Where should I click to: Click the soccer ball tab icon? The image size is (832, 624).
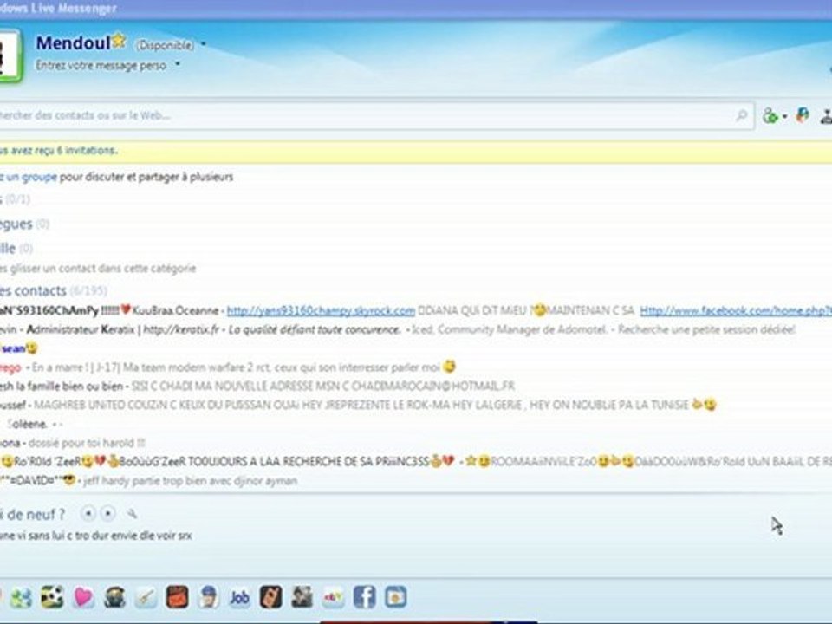52,597
